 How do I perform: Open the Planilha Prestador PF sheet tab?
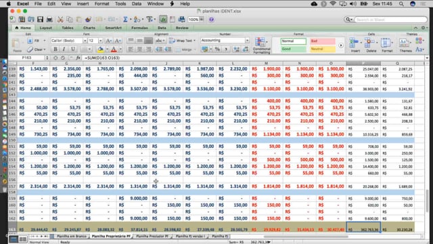pyautogui.click(x=152, y=237)
